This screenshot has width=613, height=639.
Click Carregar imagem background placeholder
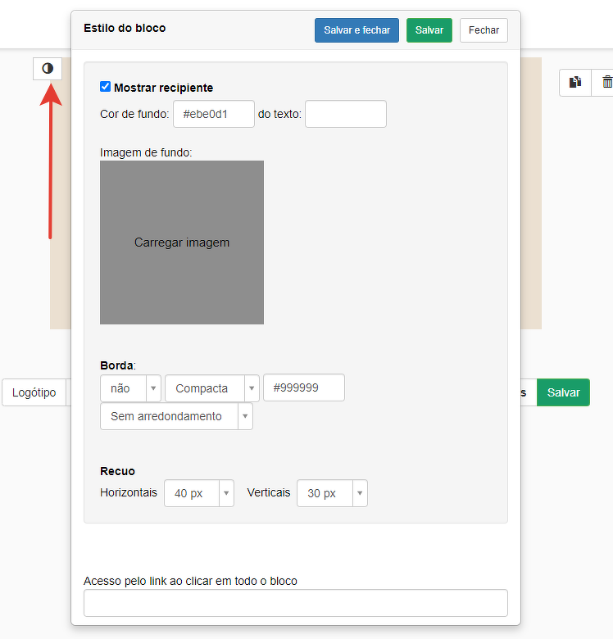(182, 242)
